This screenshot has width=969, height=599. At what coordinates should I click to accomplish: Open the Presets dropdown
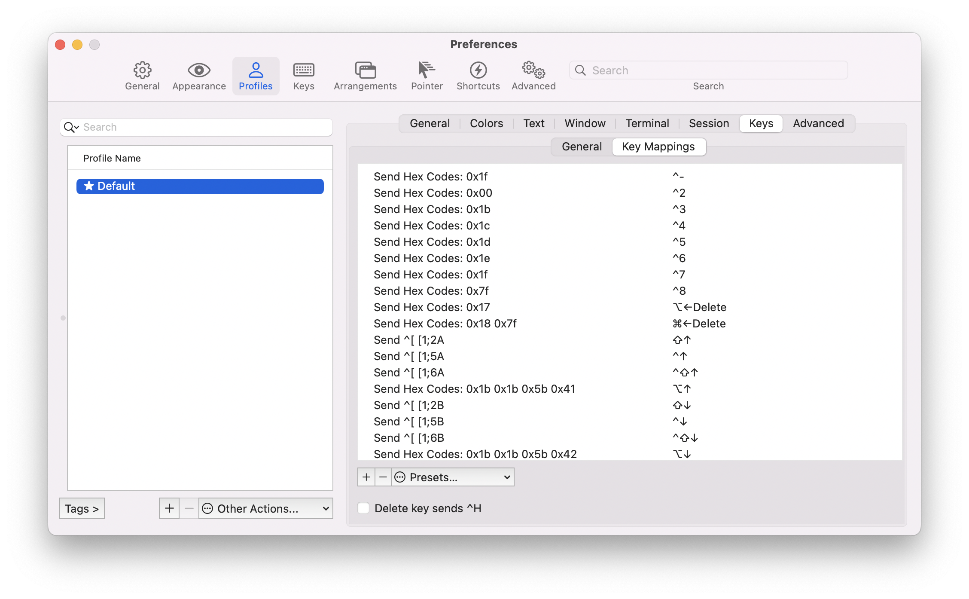(452, 477)
